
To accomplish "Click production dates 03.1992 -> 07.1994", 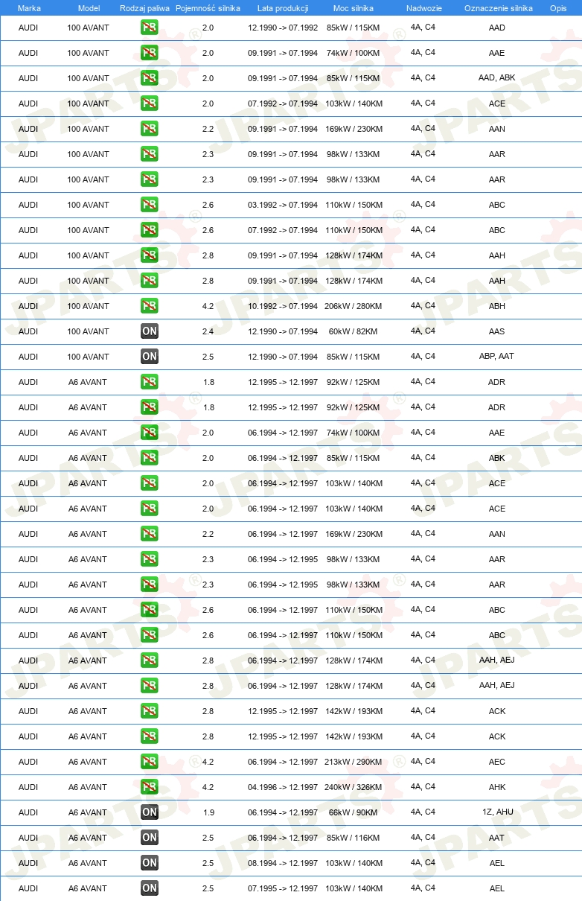I will (x=283, y=205).
